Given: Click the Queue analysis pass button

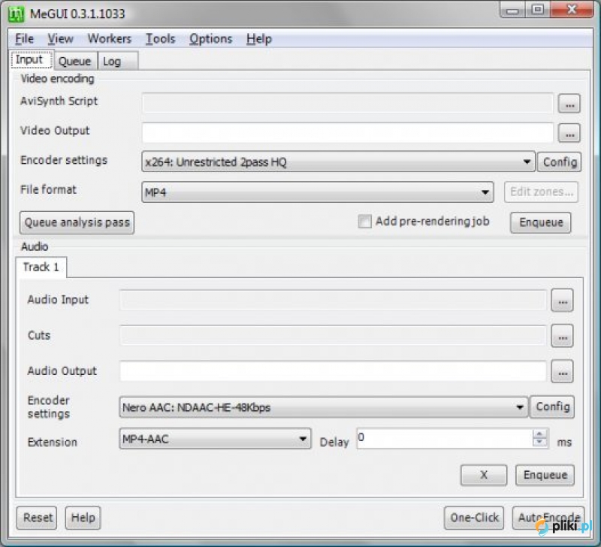Looking at the screenshot, I should [77, 222].
